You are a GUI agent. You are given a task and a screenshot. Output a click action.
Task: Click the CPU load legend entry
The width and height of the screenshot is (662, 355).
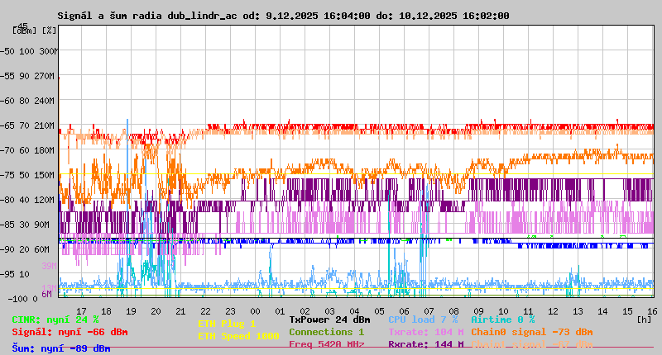423,319
